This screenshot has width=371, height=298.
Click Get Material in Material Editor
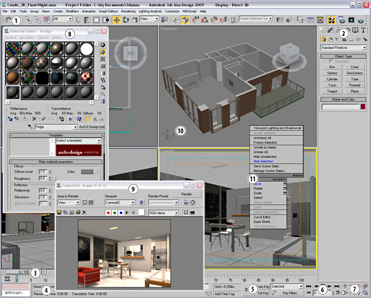10,119
